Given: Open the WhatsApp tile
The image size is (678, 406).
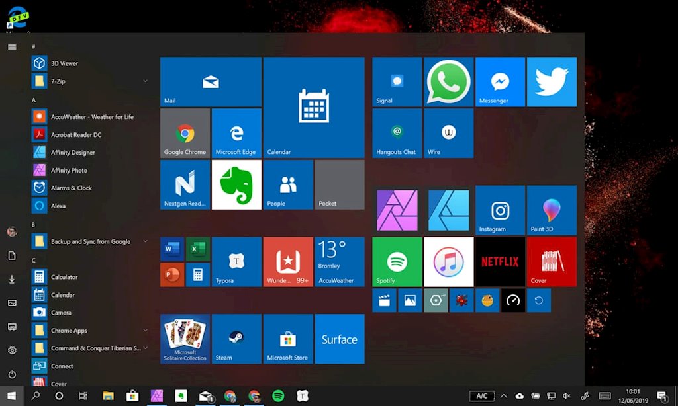Looking at the screenshot, I should click(x=448, y=81).
